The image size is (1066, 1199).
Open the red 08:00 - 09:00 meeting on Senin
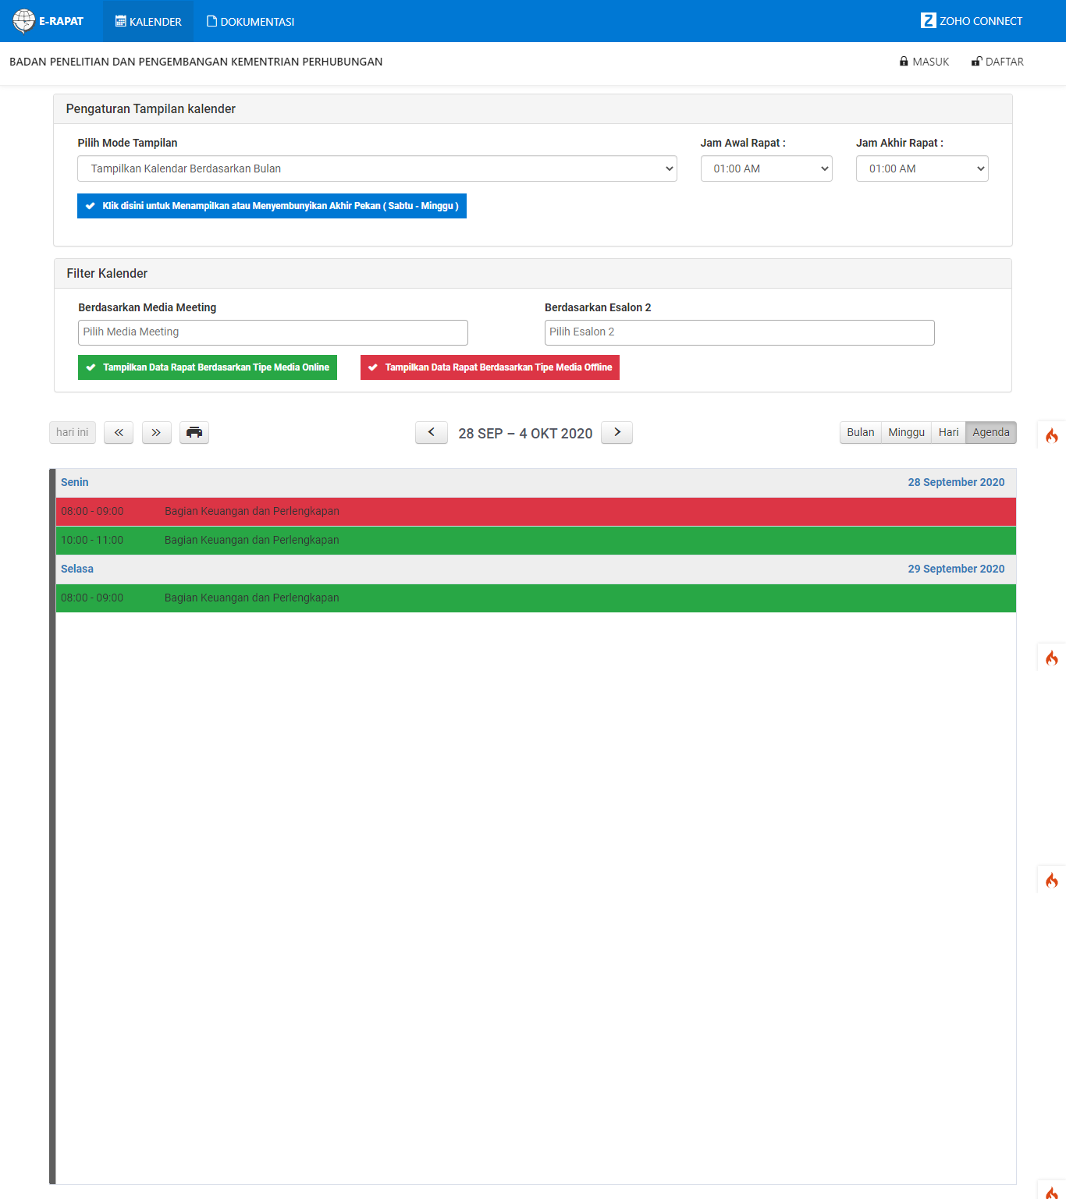[x=536, y=512]
